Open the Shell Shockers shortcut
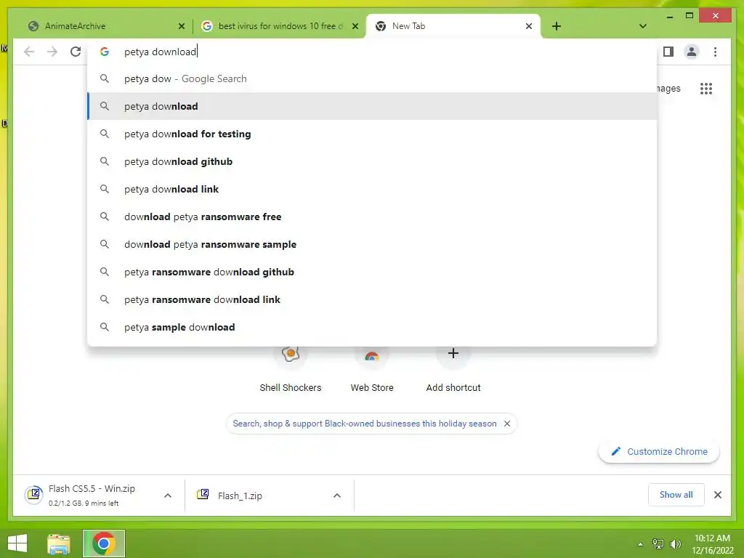The height and width of the screenshot is (558, 744). pyautogui.click(x=291, y=370)
